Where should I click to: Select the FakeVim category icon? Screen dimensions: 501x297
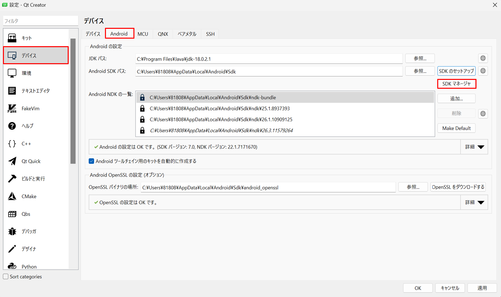point(12,108)
